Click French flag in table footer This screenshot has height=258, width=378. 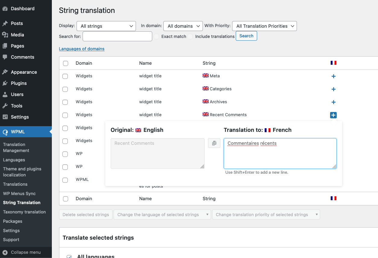(333, 198)
